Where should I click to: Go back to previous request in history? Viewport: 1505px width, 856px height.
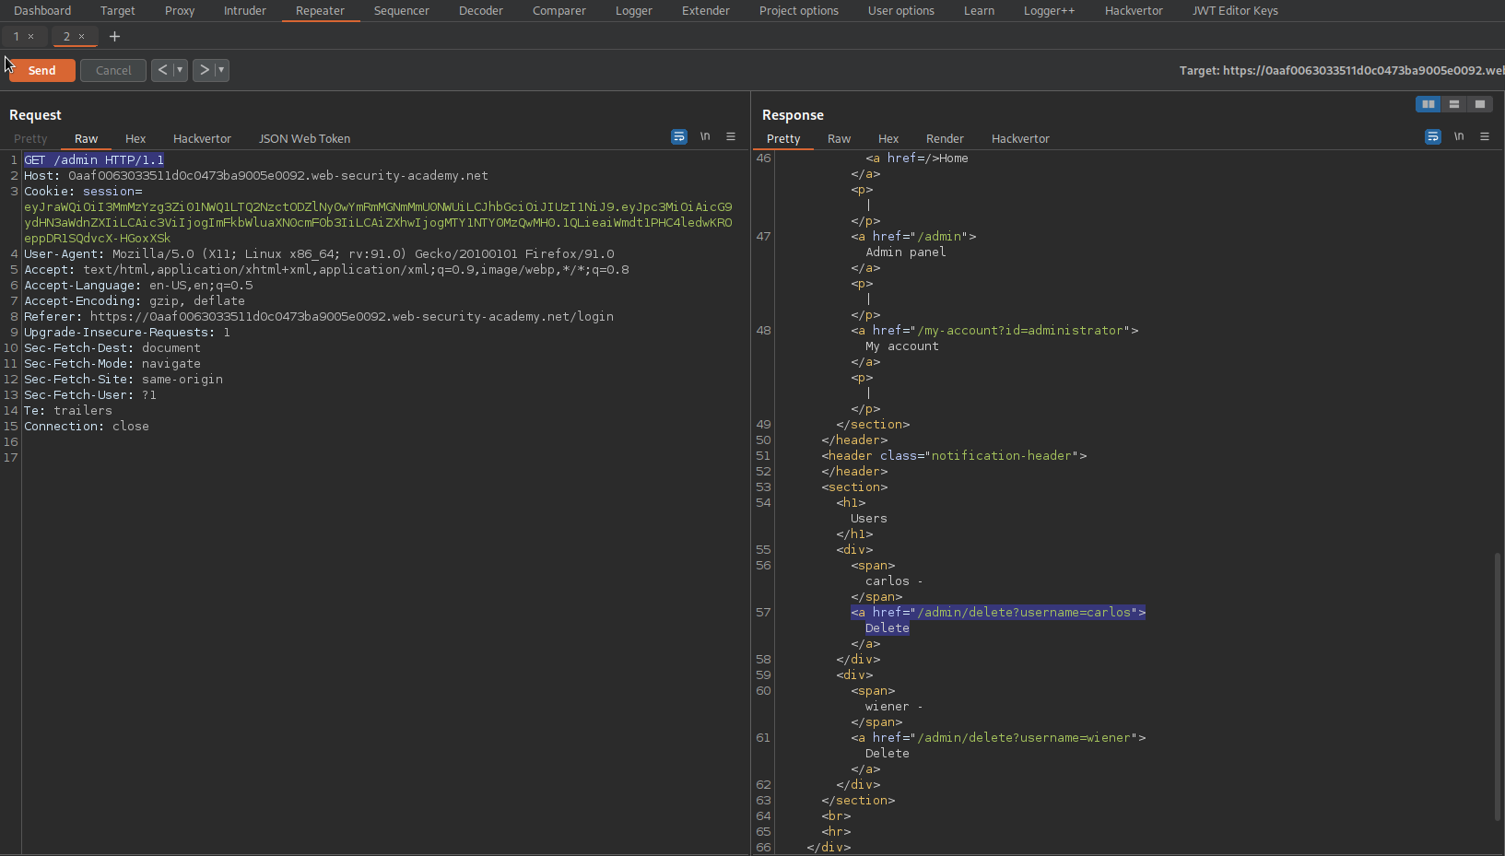click(x=162, y=70)
